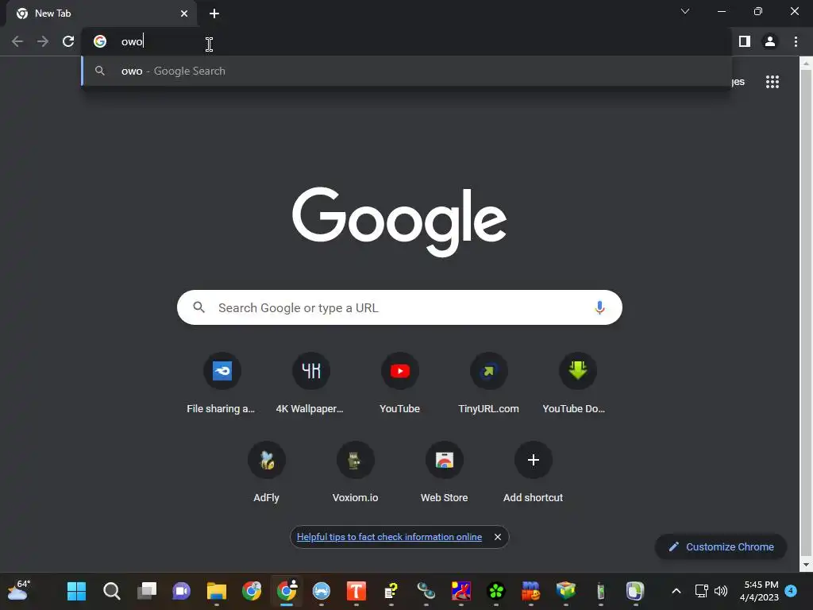Open the weather widget showing 64°

coord(20,590)
